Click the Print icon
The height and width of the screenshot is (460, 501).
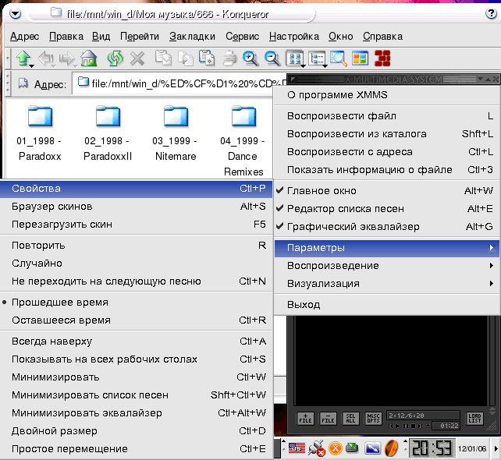pos(229,58)
